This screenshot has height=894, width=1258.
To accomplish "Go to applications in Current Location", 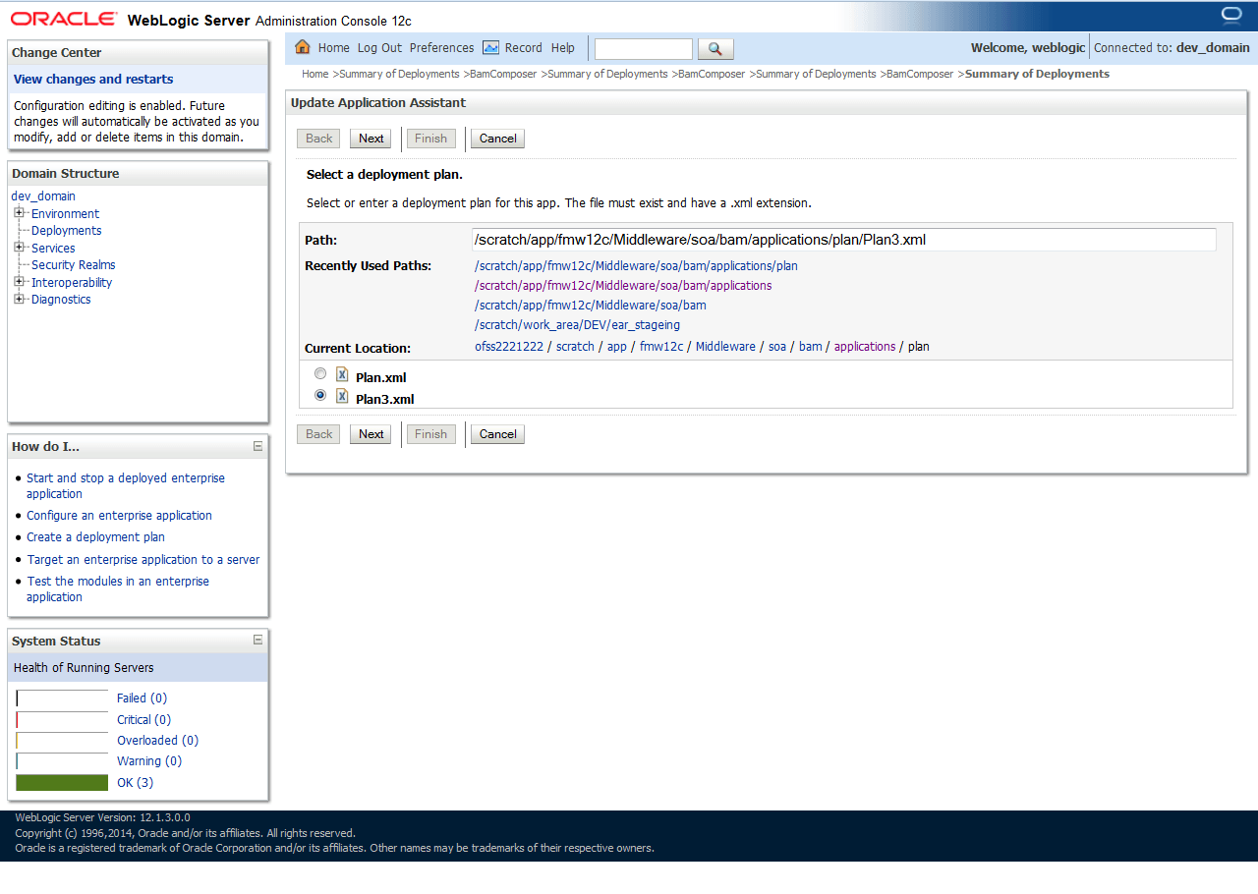I will [865, 347].
